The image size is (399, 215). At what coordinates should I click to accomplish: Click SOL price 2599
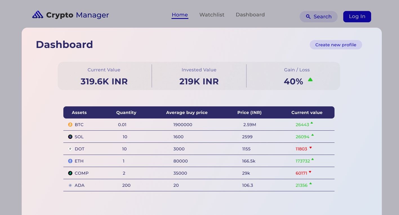[x=247, y=137]
